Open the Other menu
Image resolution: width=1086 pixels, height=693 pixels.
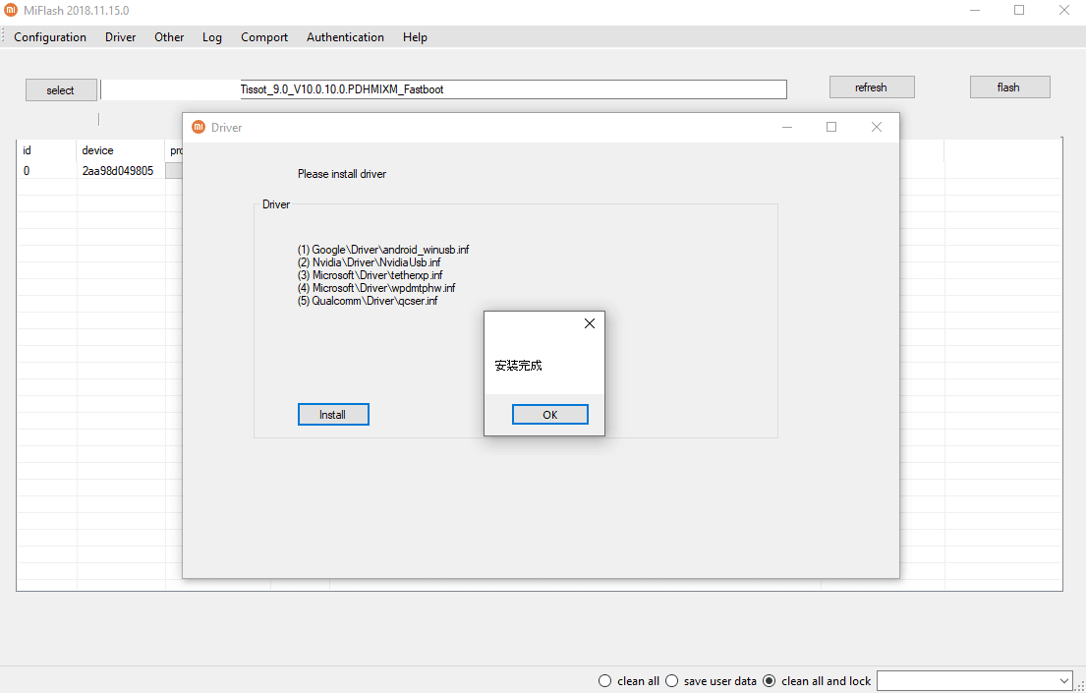pos(169,37)
